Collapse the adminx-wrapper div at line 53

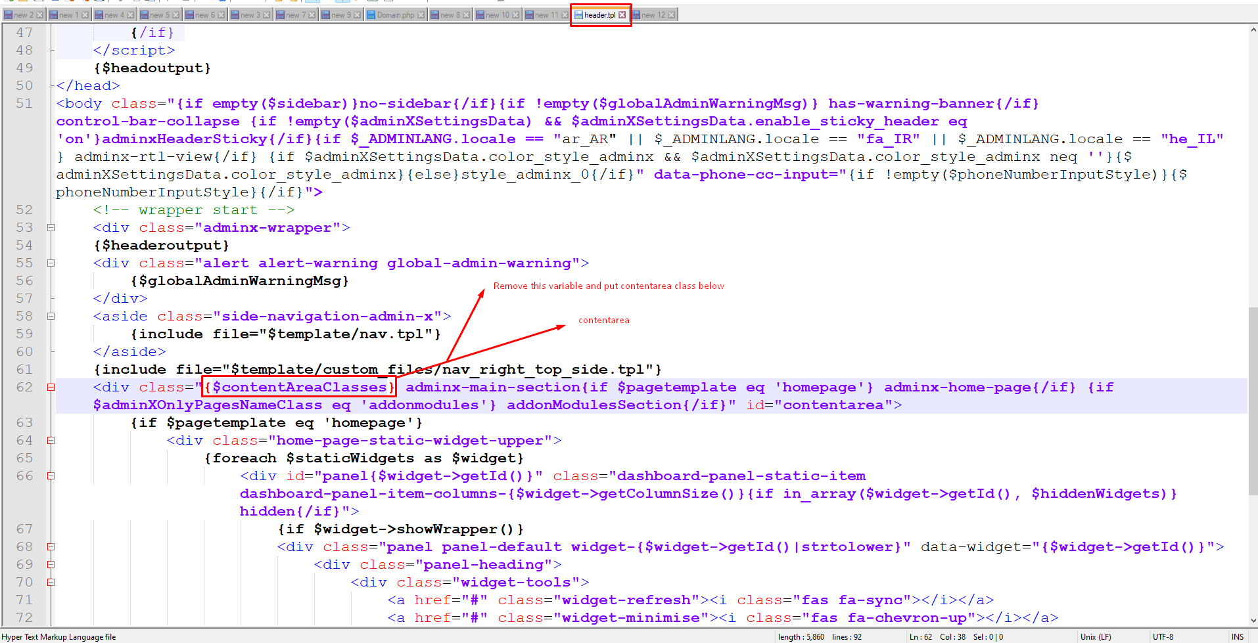pos(51,228)
